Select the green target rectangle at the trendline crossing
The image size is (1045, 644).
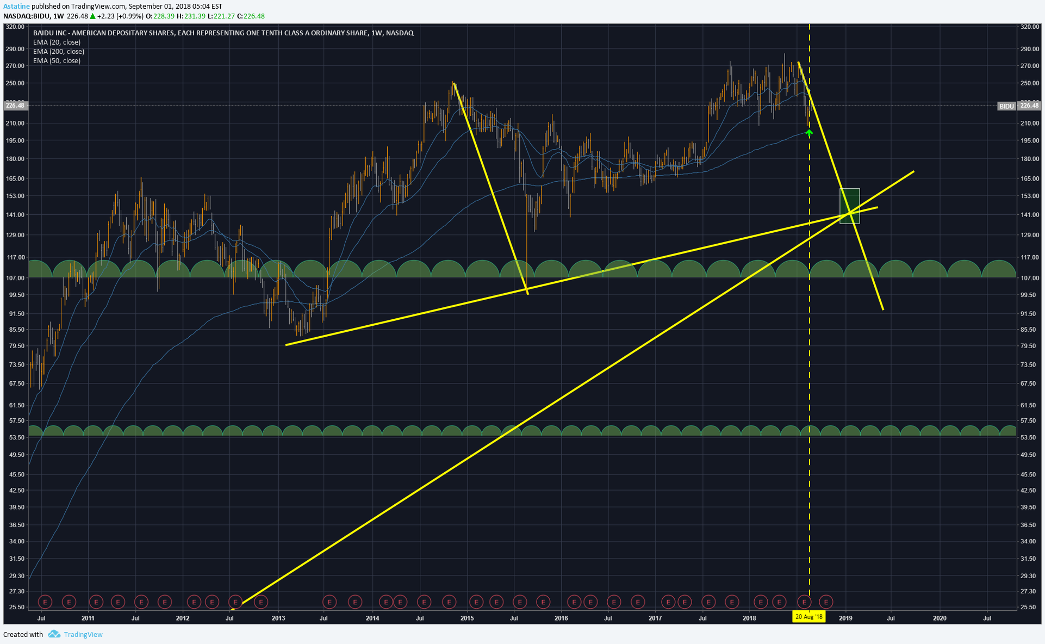point(850,206)
